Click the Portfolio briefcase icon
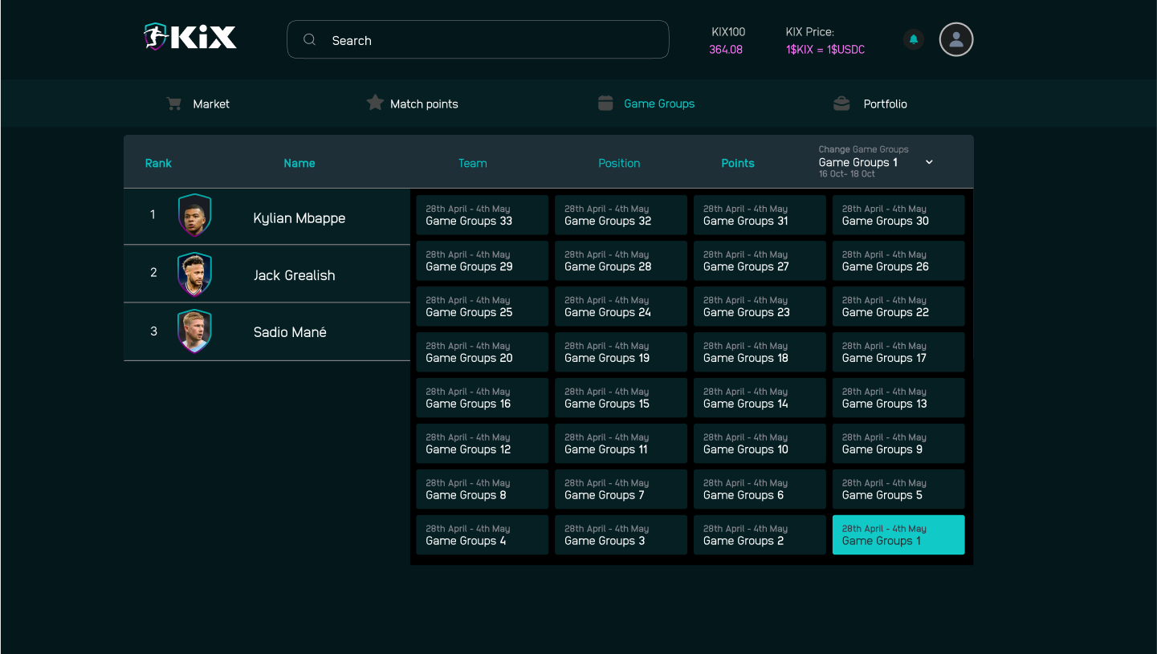The height and width of the screenshot is (654, 1157). pos(841,104)
